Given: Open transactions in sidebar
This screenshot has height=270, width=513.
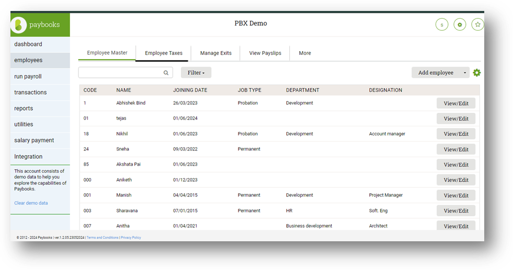Looking at the screenshot, I should pyautogui.click(x=40, y=92).
